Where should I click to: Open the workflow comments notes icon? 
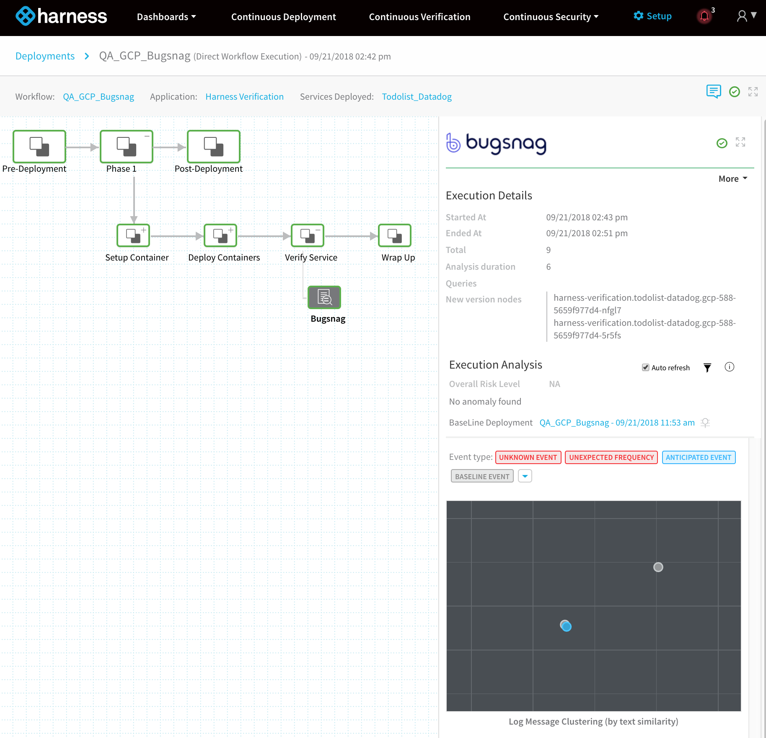(x=714, y=91)
